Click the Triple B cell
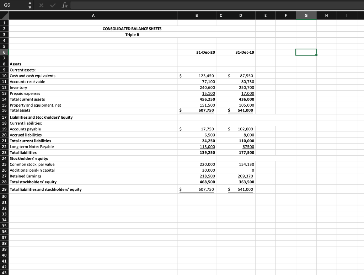The width and height of the screenshot is (364, 275). [x=132, y=34]
